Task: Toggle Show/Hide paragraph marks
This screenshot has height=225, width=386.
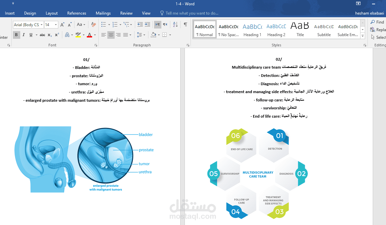Action: 185,25
